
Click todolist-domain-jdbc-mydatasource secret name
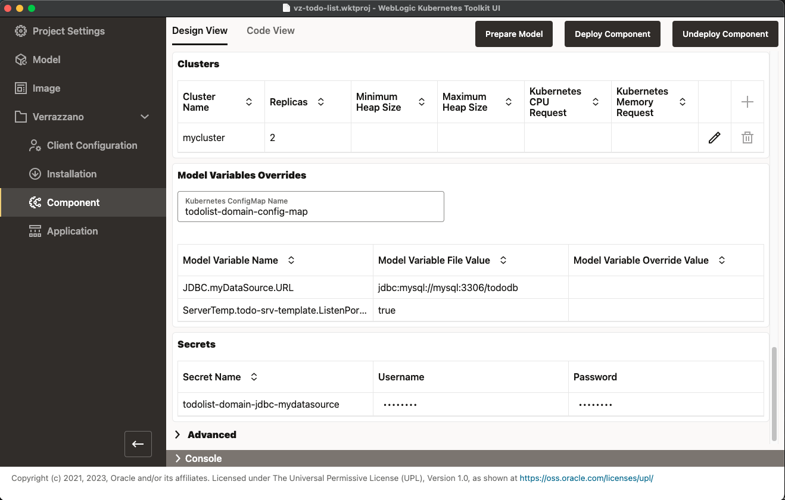(x=261, y=404)
